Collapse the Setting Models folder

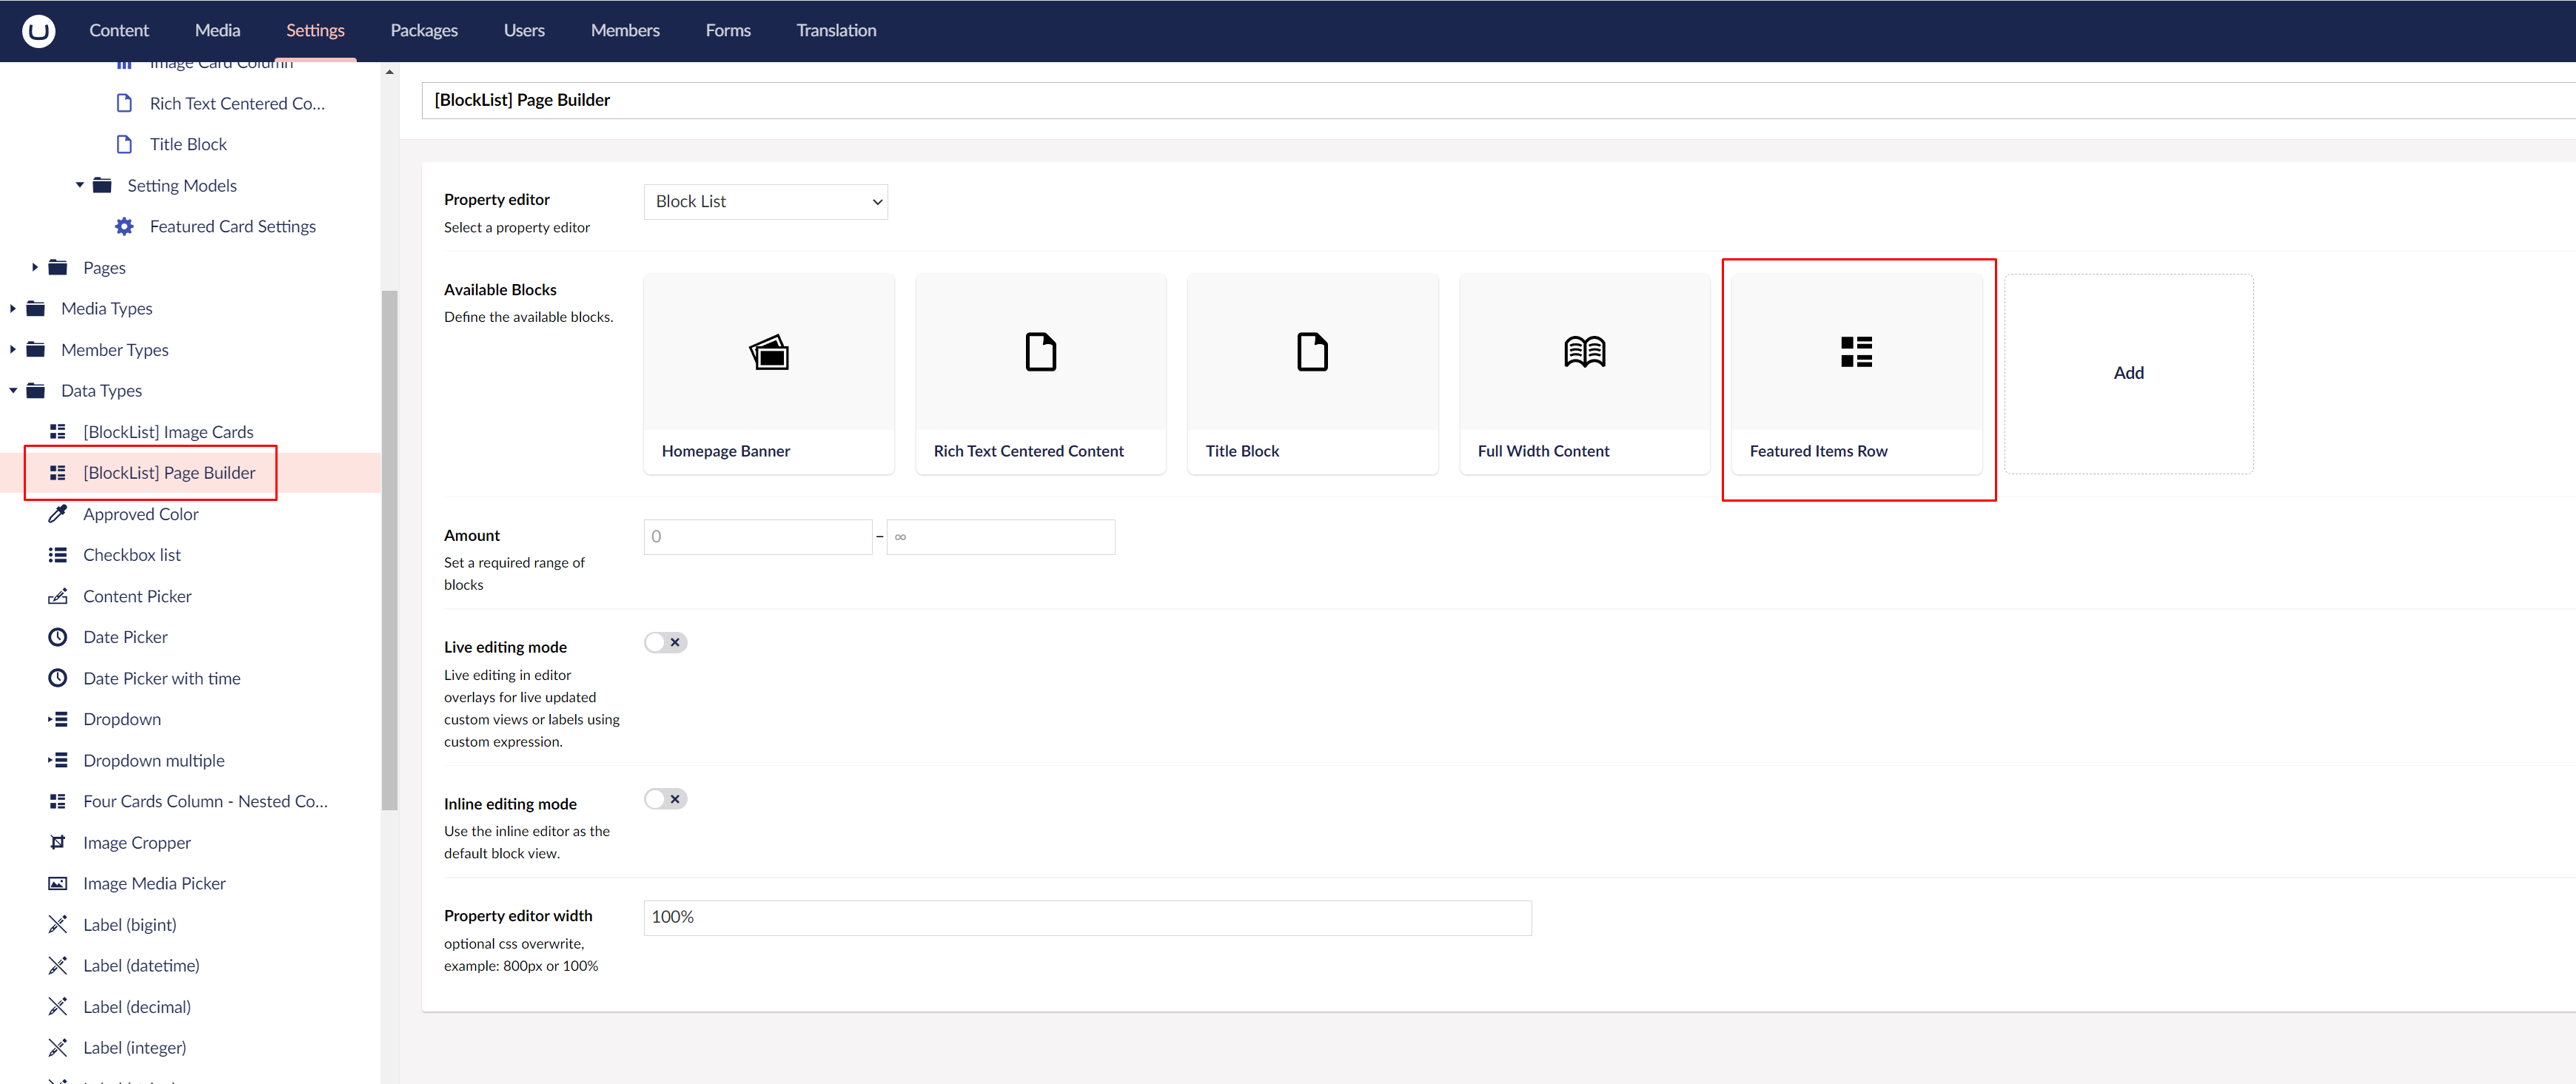coord(80,185)
